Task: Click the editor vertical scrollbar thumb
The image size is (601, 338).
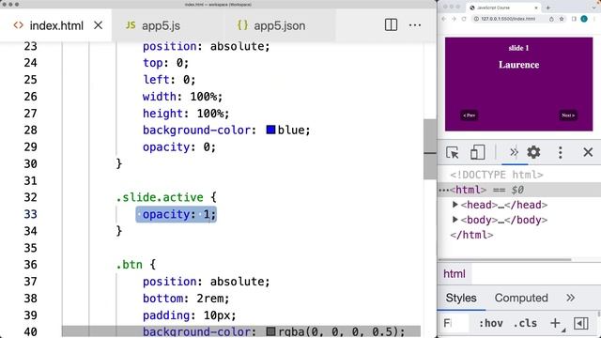Action: pyautogui.click(x=430, y=149)
